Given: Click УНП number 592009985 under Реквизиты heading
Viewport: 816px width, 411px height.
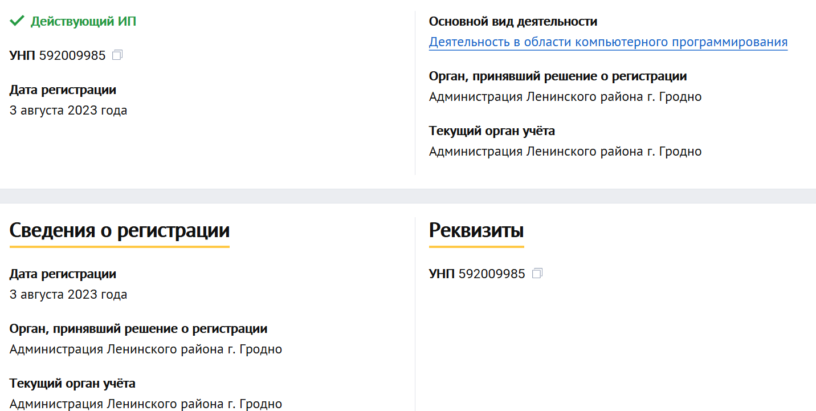Looking at the screenshot, I should point(492,274).
